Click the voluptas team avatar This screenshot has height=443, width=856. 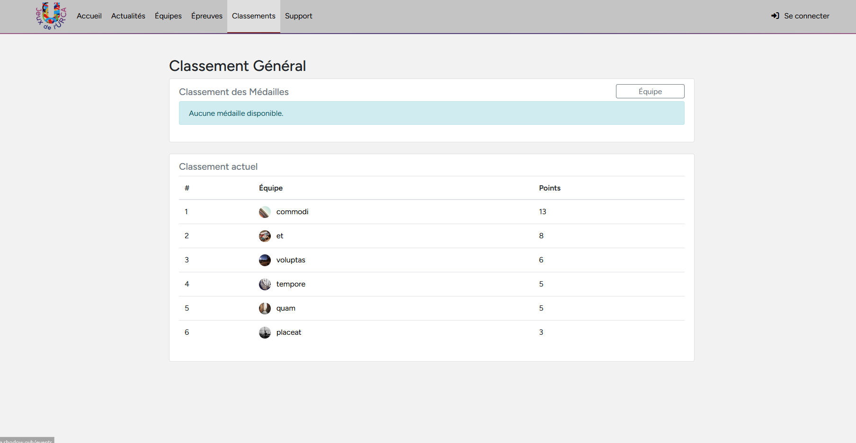coord(265,260)
